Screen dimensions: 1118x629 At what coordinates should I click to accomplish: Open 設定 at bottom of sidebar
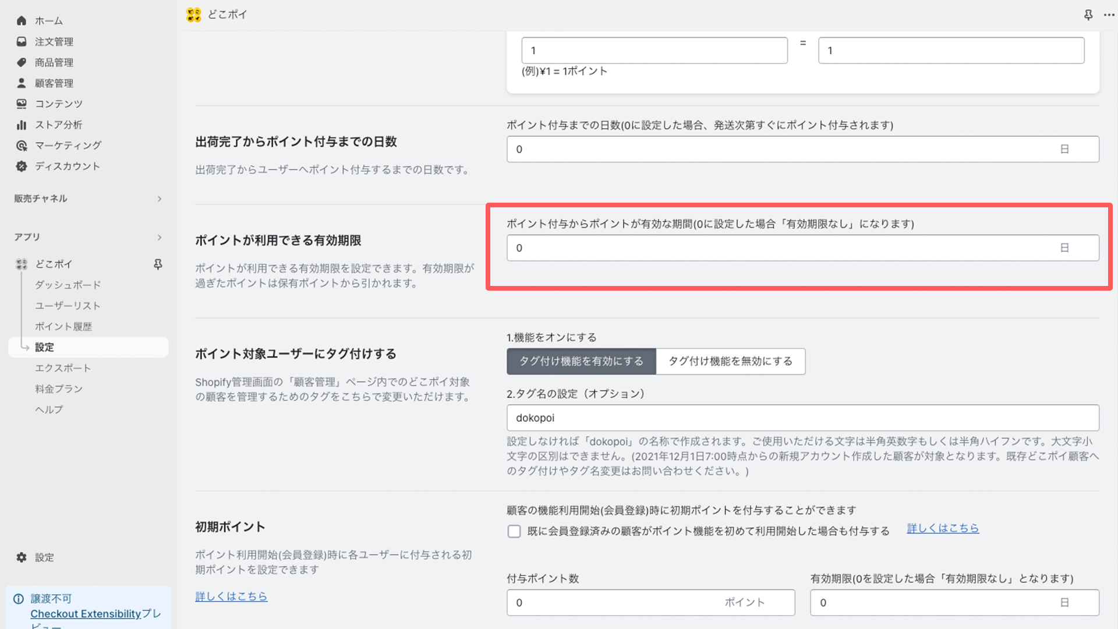pos(44,557)
